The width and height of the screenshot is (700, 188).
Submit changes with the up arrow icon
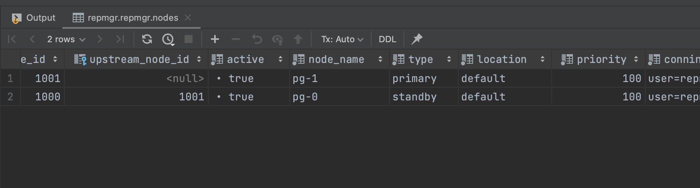298,39
